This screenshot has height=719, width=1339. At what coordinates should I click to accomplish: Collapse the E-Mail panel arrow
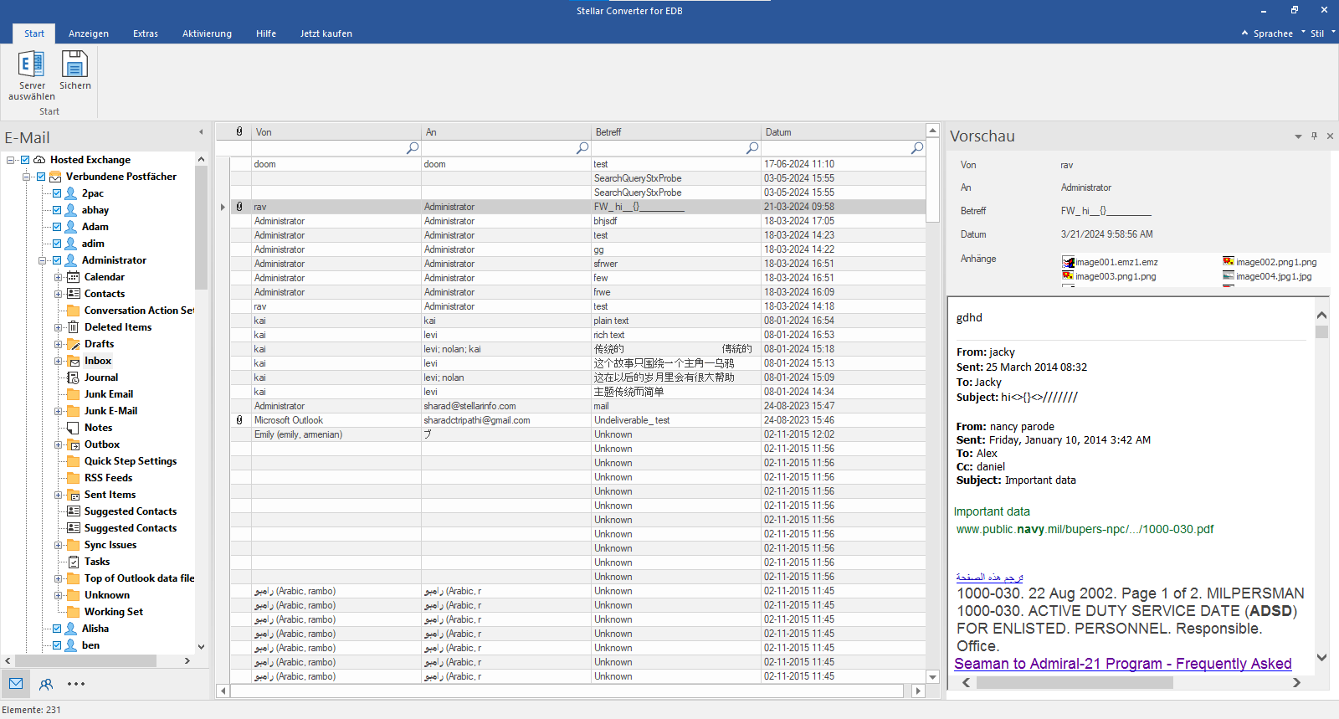click(x=201, y=132)
